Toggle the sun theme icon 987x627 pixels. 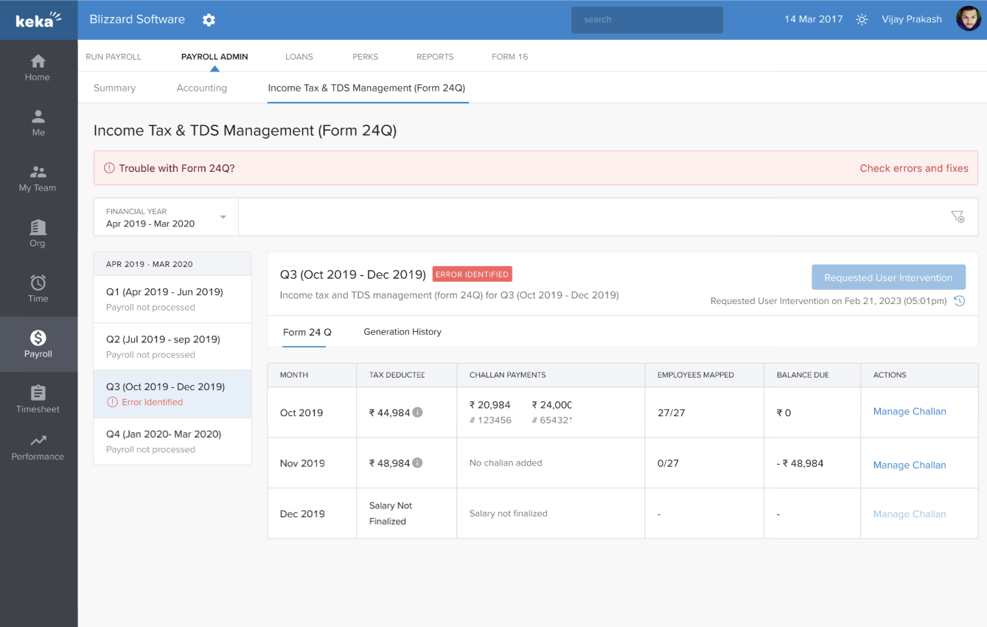click(x=862, y=20)
